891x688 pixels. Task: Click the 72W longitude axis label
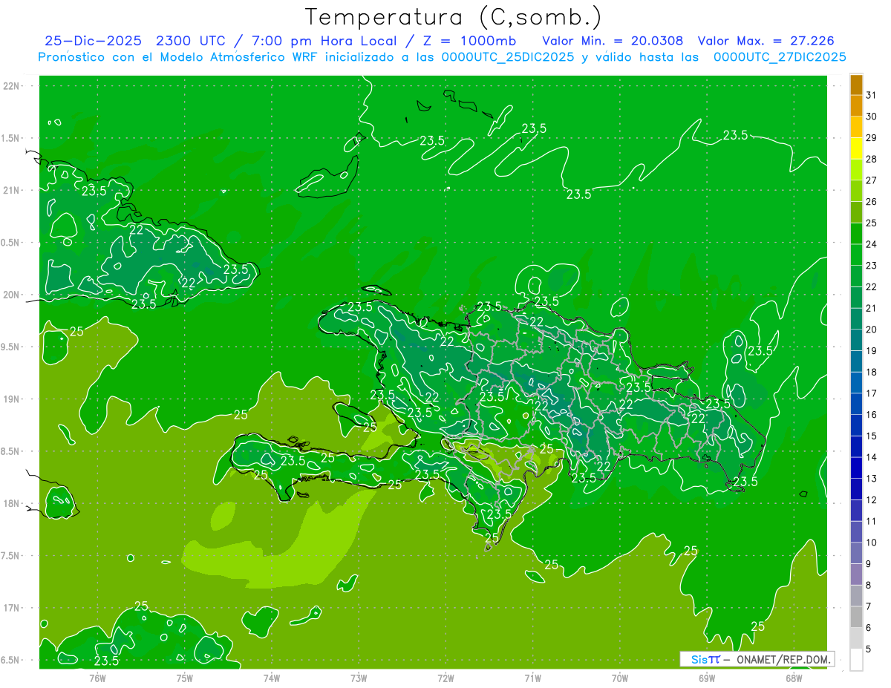pos(446,678)
